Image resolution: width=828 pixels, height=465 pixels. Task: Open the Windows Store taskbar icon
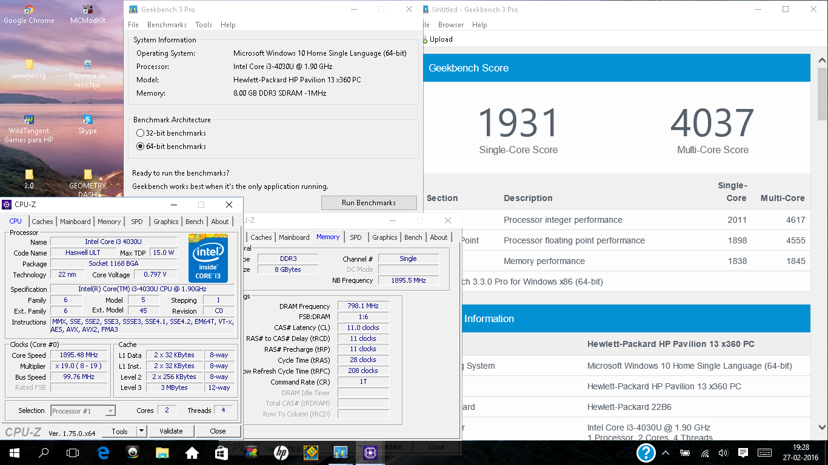point(222,452)
